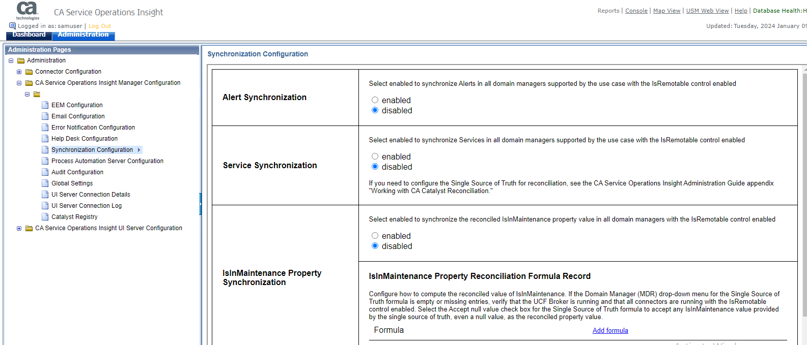Image resolution: width=807 pixels, height=345 pixels.
Task: Select disabled for IsInMaintenance Property Synchronization
Action: click(x=375, y=246)
